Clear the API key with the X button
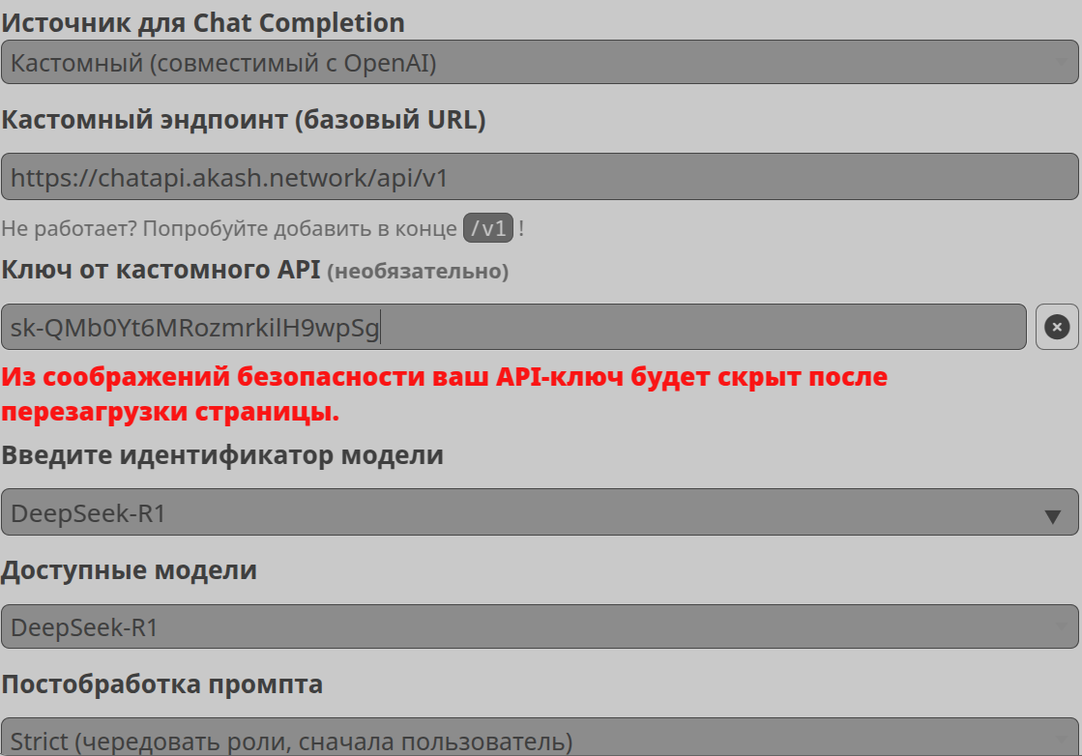 [x=1057, y=327]
